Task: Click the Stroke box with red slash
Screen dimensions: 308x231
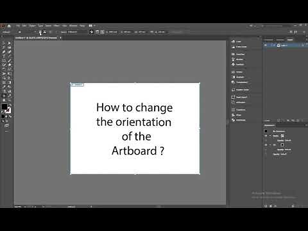Action: (x=8, y=110)
